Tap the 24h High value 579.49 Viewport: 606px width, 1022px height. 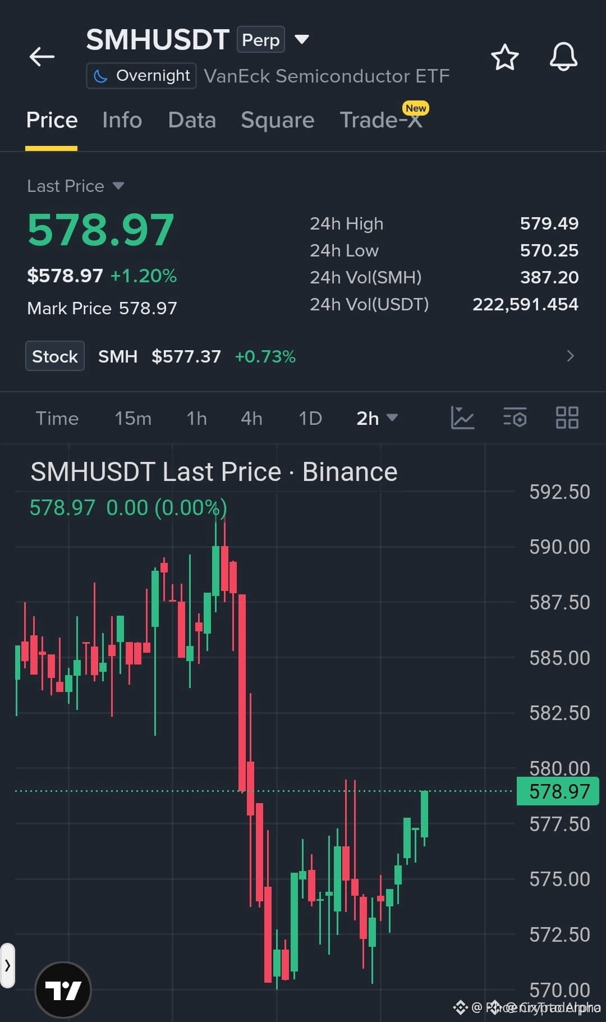(x=549, y=223)
